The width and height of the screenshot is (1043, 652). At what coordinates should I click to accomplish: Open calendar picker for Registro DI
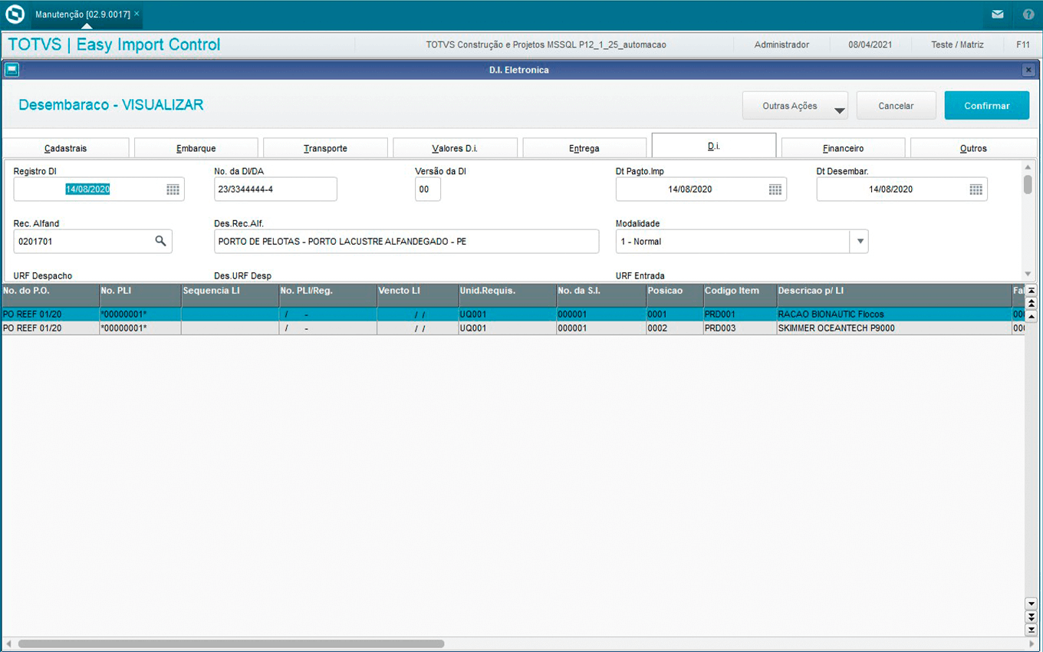[173, 189]
